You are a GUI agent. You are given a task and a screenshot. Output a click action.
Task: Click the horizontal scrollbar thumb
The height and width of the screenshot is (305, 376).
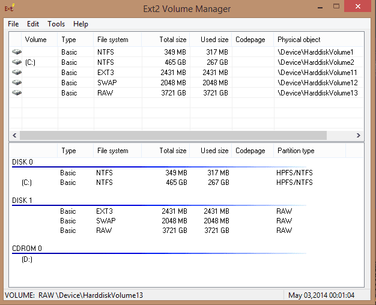click(x=173, y=135)
